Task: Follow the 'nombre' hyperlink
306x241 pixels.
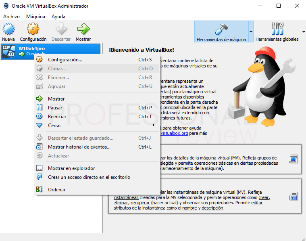Action: [190, 208]
